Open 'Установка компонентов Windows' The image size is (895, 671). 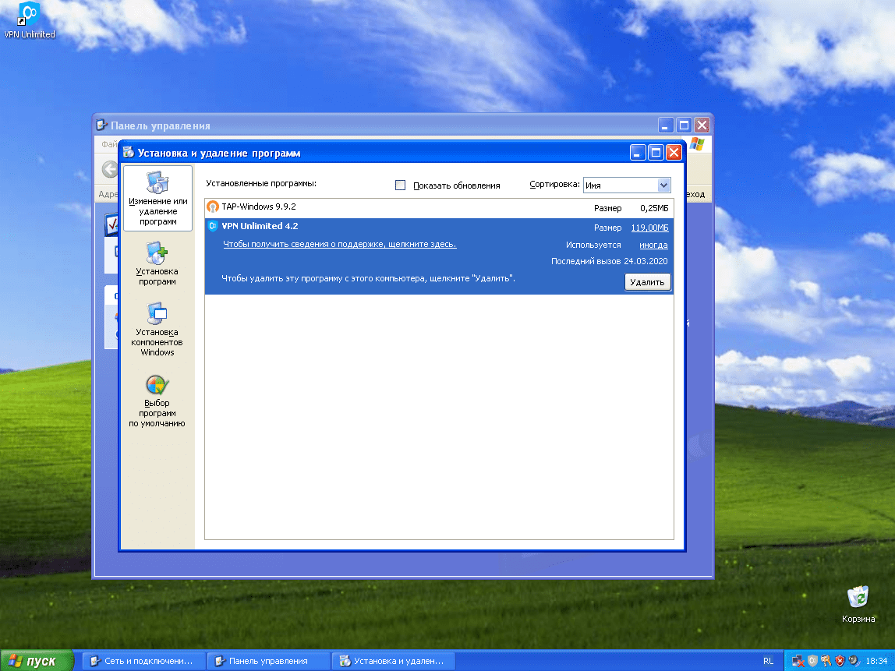(x=157, y=333)
